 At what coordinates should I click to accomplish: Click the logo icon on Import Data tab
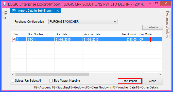point(14,11)
